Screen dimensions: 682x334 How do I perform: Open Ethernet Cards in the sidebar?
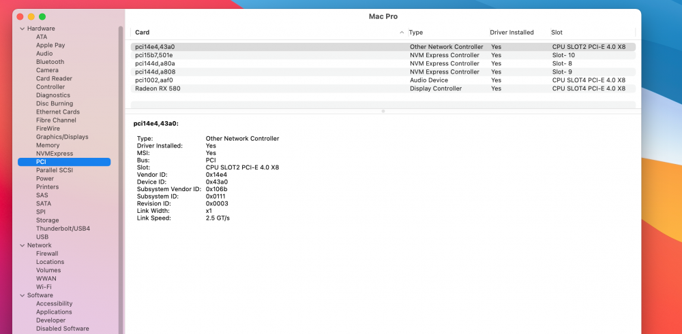58,112
